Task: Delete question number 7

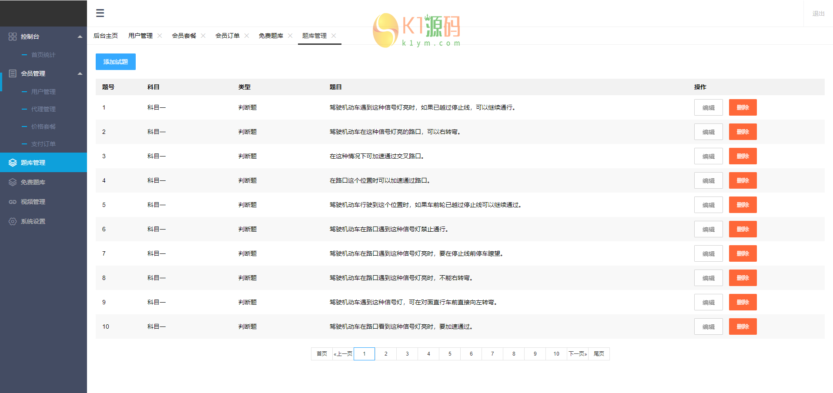Action: pos(743,253)
